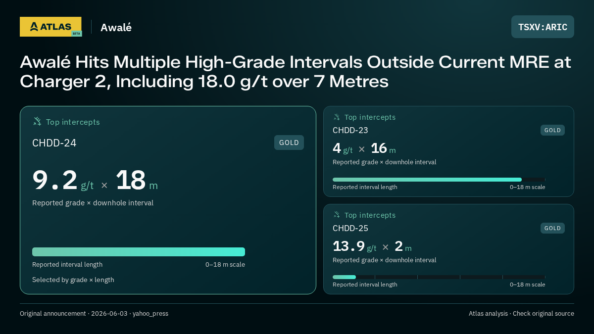
Task: Select the TSXV:ARIC ticker badge
Action: [543, 27]
